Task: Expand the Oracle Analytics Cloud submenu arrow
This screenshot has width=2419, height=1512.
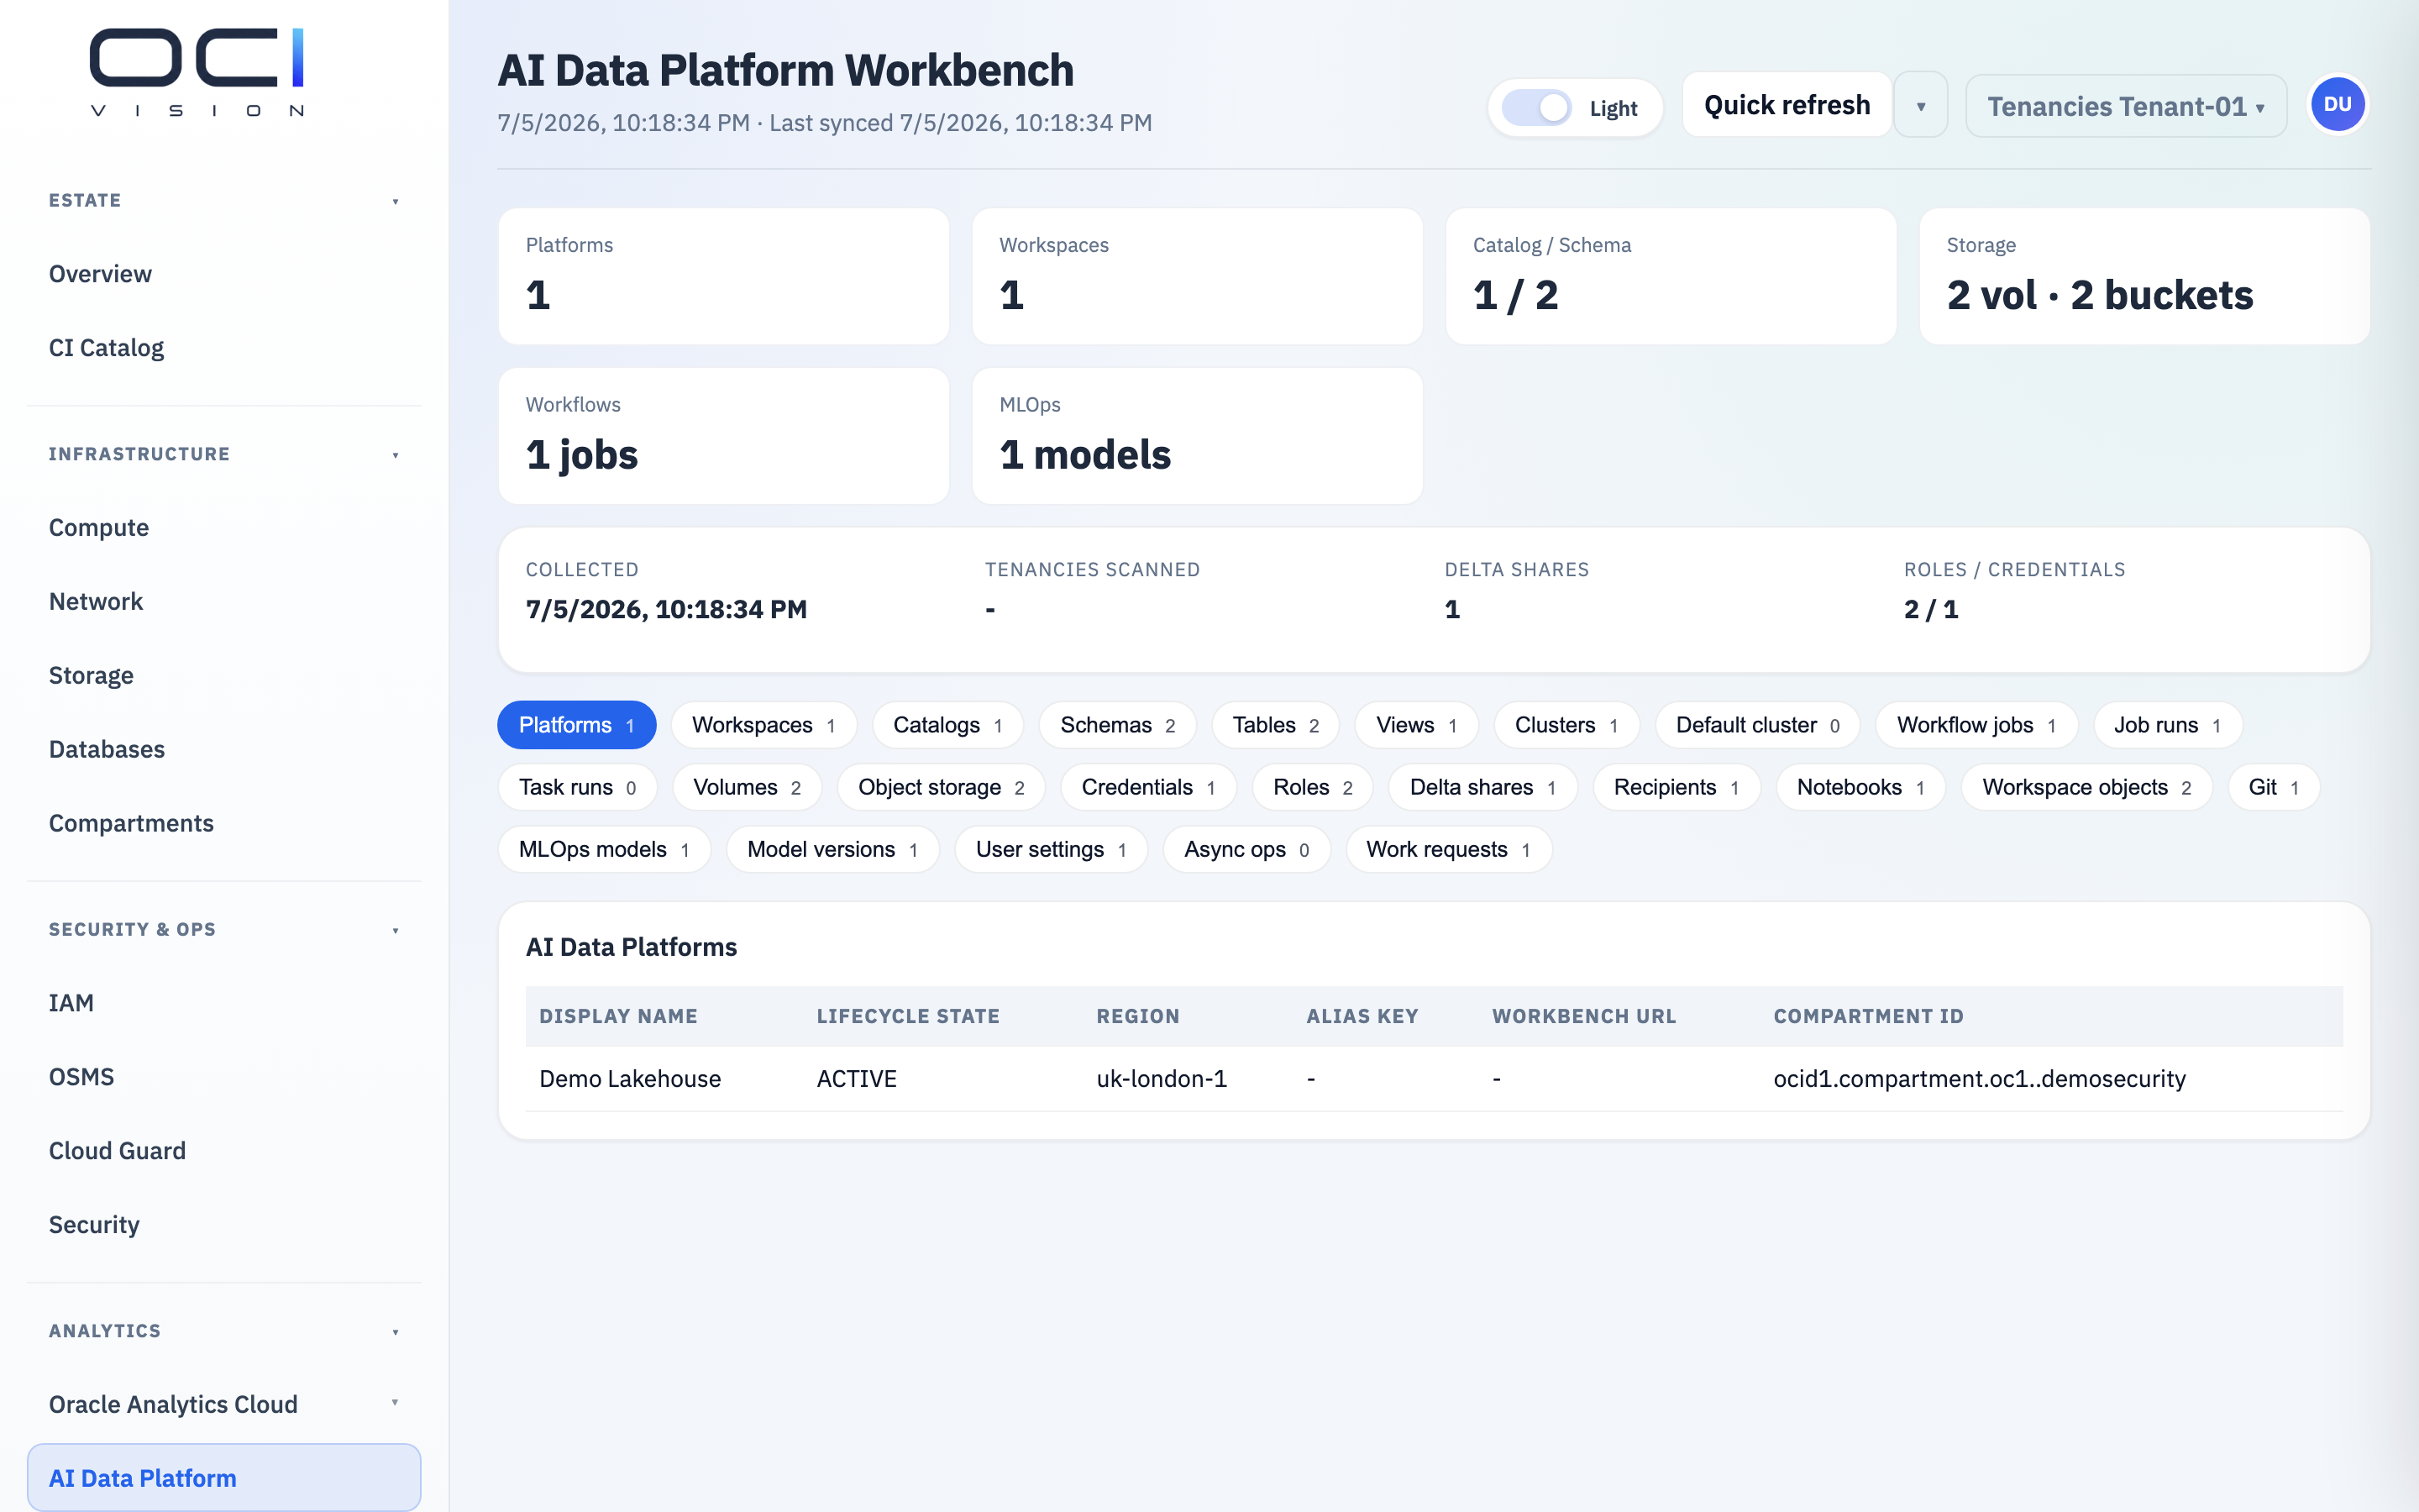Action: click(x=395, y=1403)
